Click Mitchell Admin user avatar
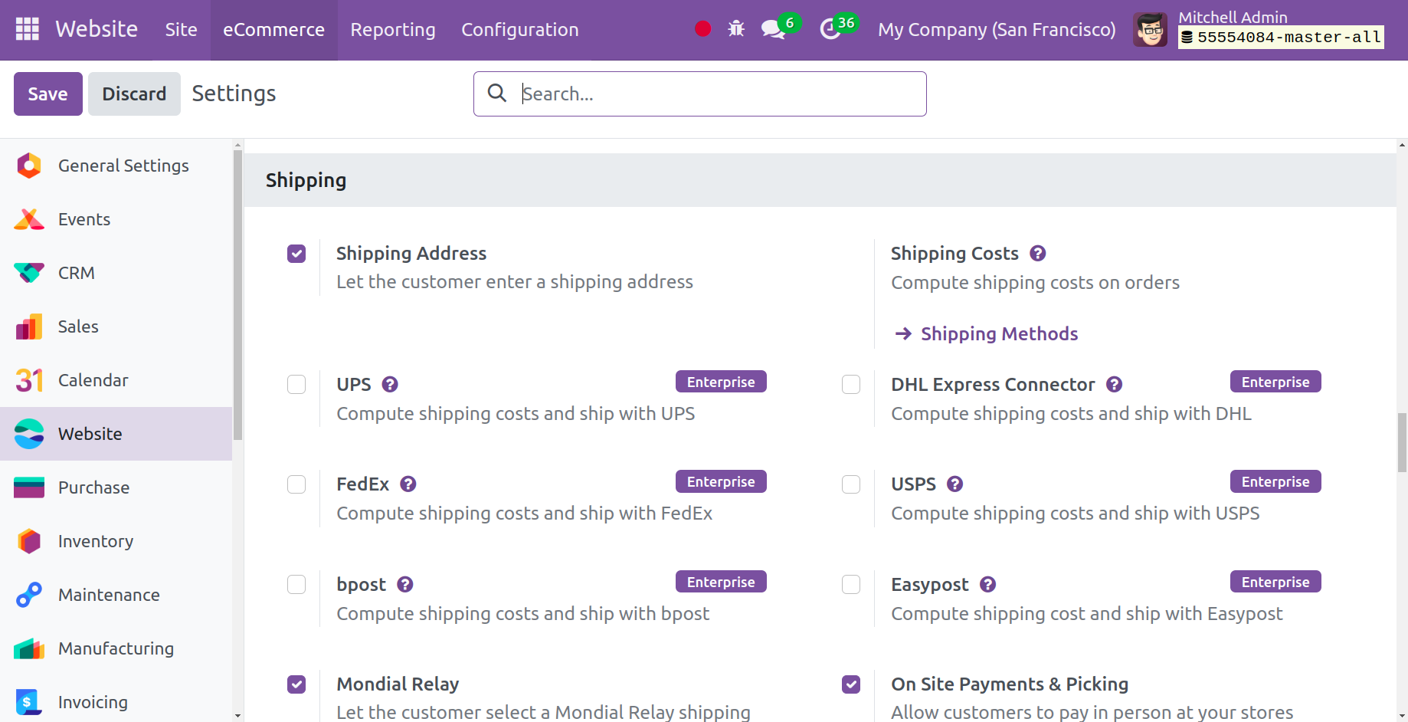 point(1150,30)
